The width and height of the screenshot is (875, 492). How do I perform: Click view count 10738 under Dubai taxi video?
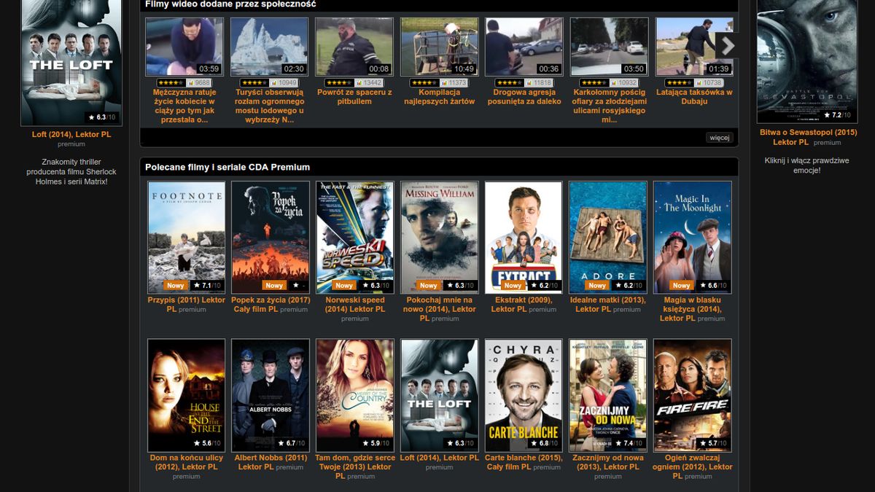[710, 83]
